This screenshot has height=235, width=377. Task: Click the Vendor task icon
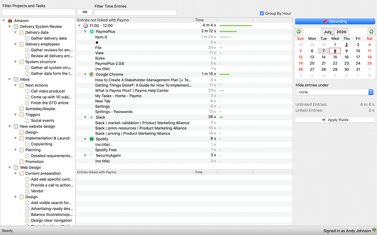point(27,191)
